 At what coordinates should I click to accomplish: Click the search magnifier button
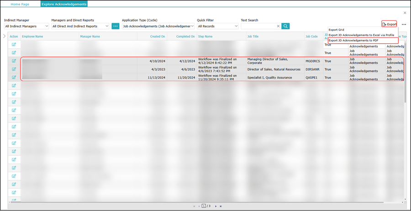(285, 26)
